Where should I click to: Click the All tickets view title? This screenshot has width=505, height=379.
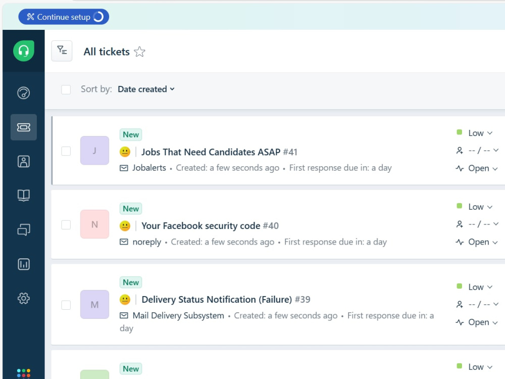point(107,52)
